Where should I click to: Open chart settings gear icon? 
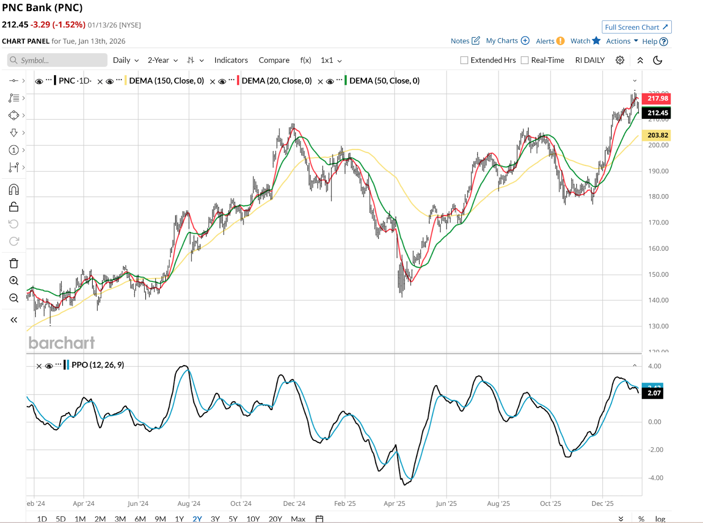click(620, 60)
